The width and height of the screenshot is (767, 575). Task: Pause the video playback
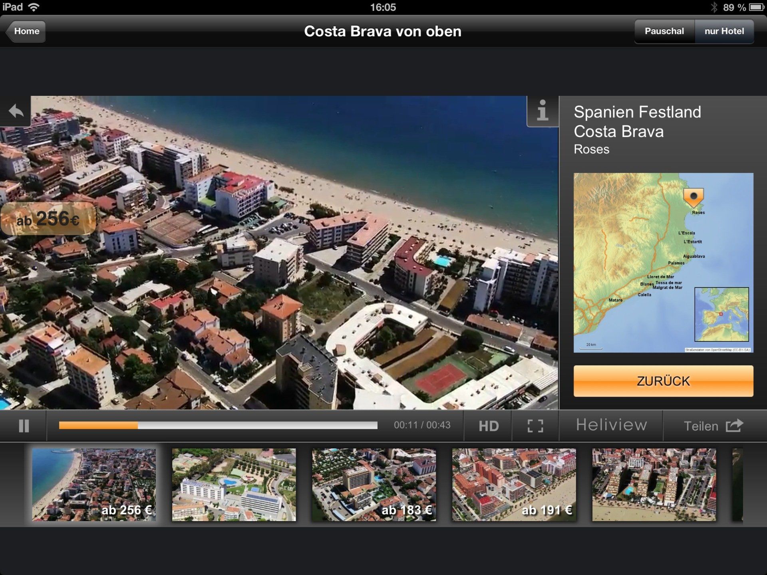24,426
